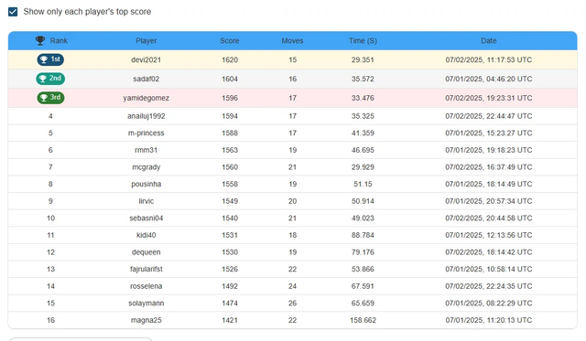586x341 pixels.
Task: Click the time value 35.572
Action: pyautogui.click(x=363, y=79)
